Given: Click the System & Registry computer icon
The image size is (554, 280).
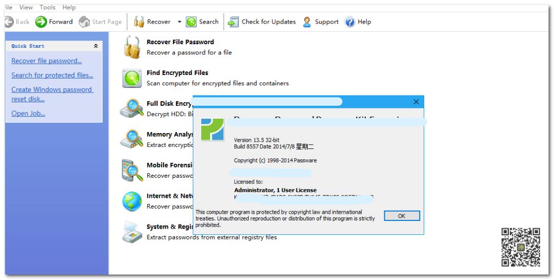Looking at the screenshot, I should [x=132, y=232].
